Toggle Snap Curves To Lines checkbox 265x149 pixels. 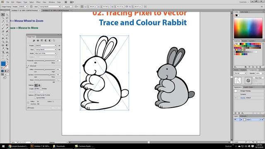36,95
